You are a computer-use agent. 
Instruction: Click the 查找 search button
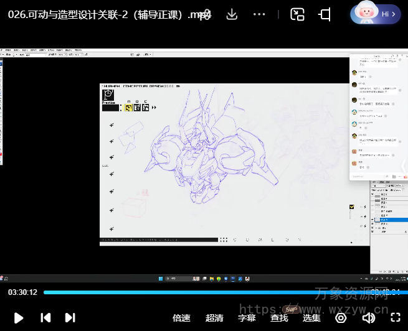tap(279, 318)
